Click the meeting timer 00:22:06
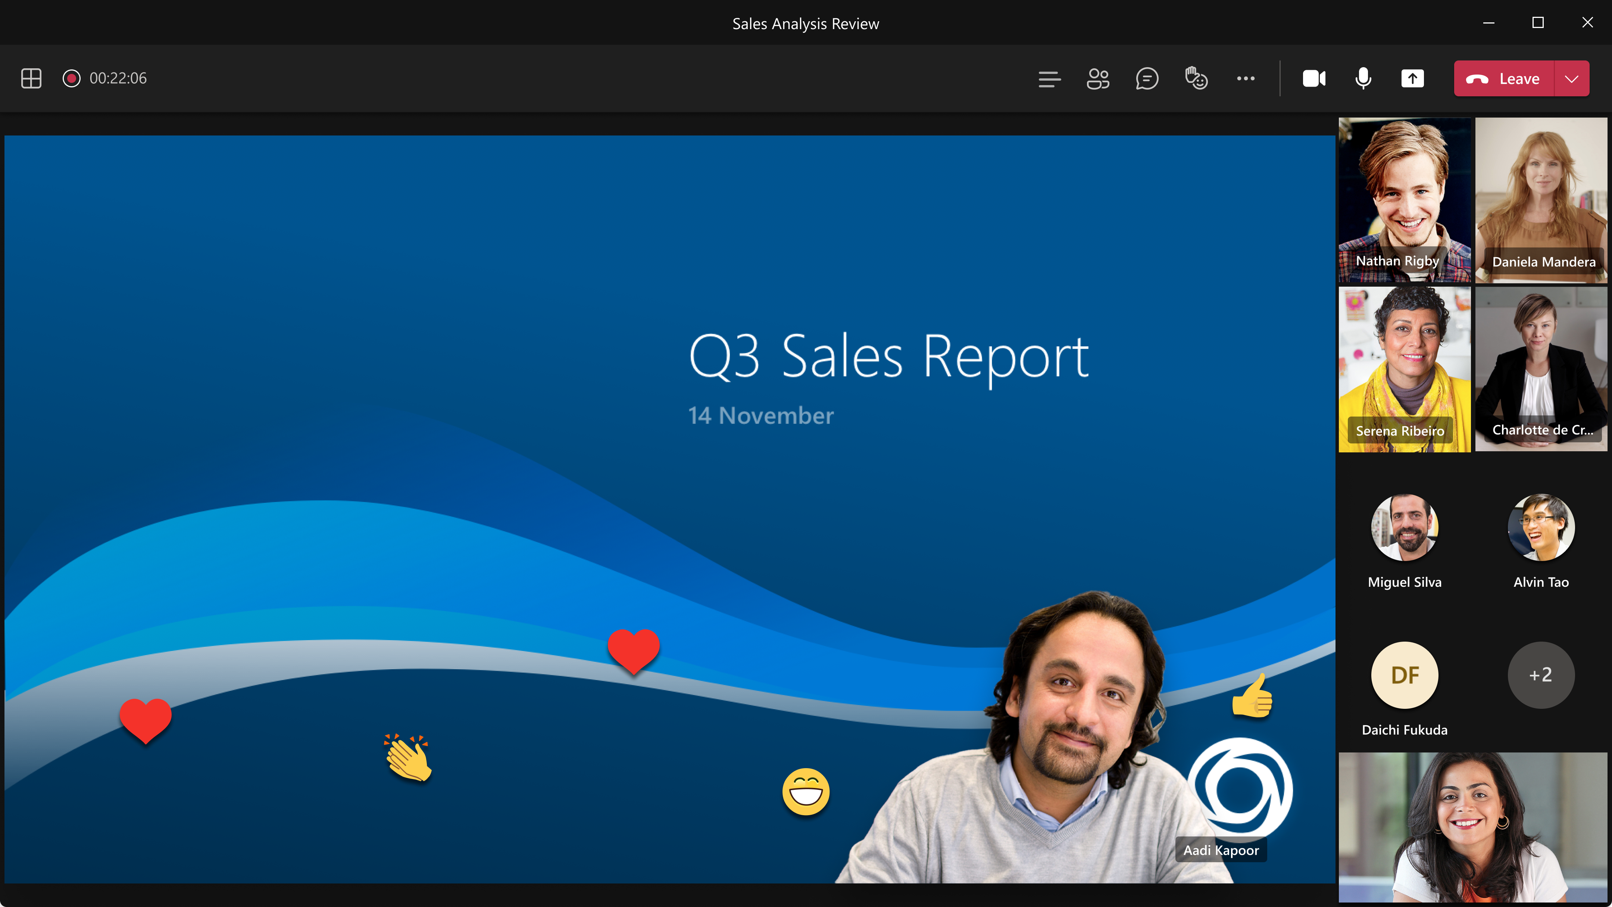 click(119, 78)
